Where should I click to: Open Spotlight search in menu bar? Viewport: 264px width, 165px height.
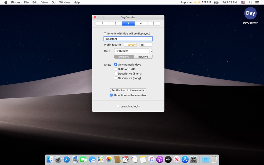point(251,2)
